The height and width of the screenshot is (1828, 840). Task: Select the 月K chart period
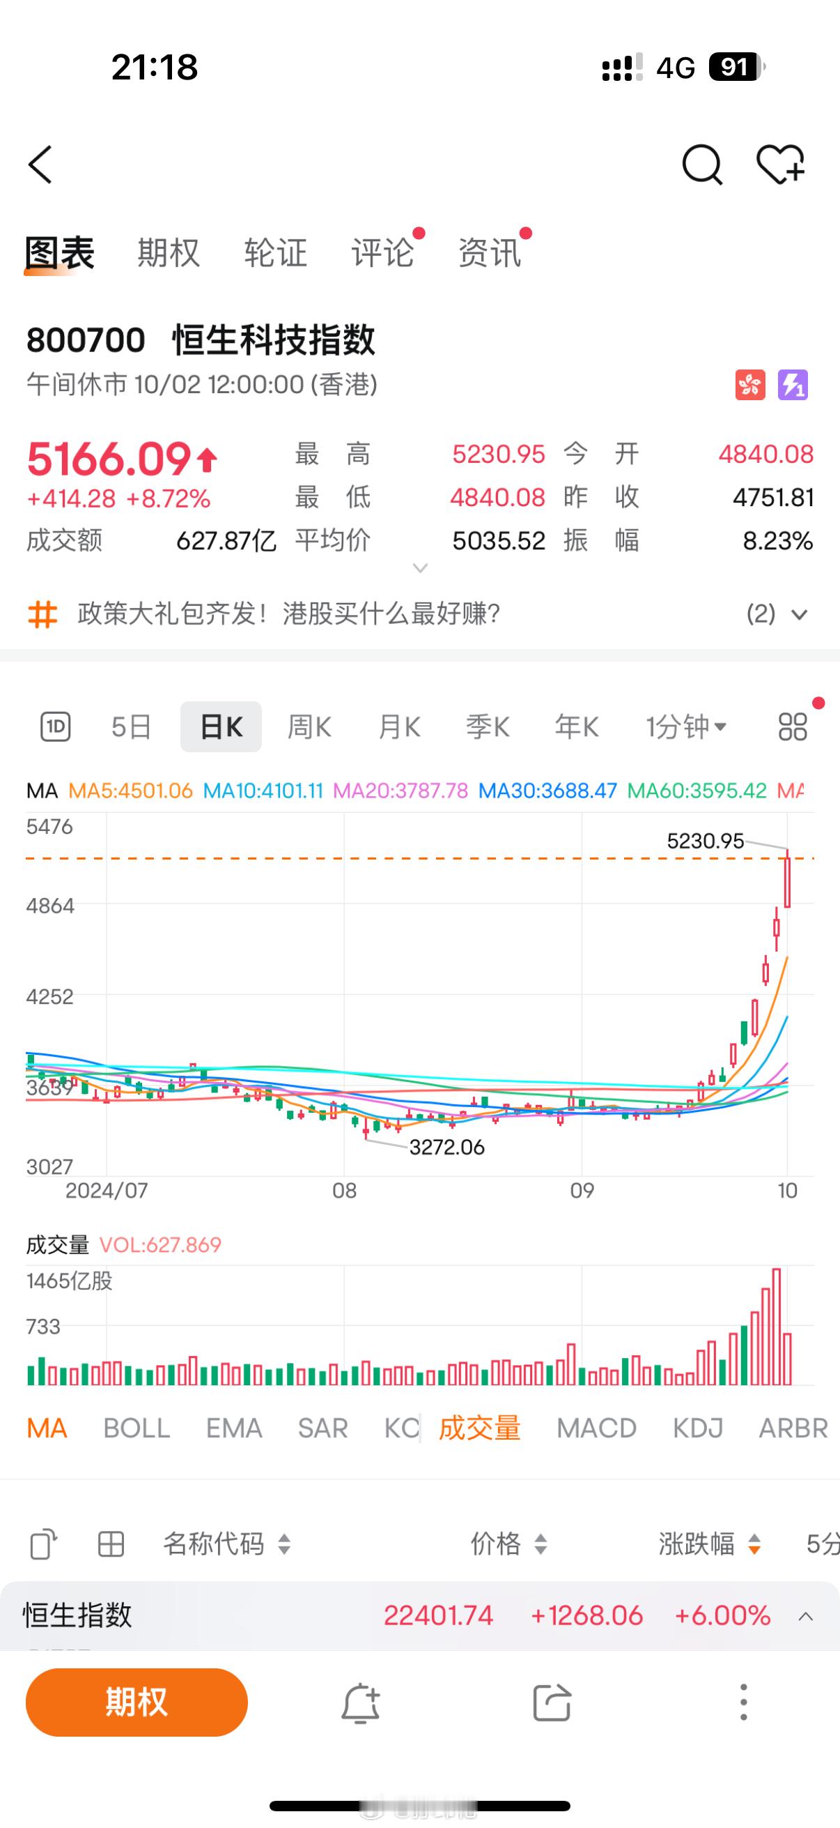point(399,726)
